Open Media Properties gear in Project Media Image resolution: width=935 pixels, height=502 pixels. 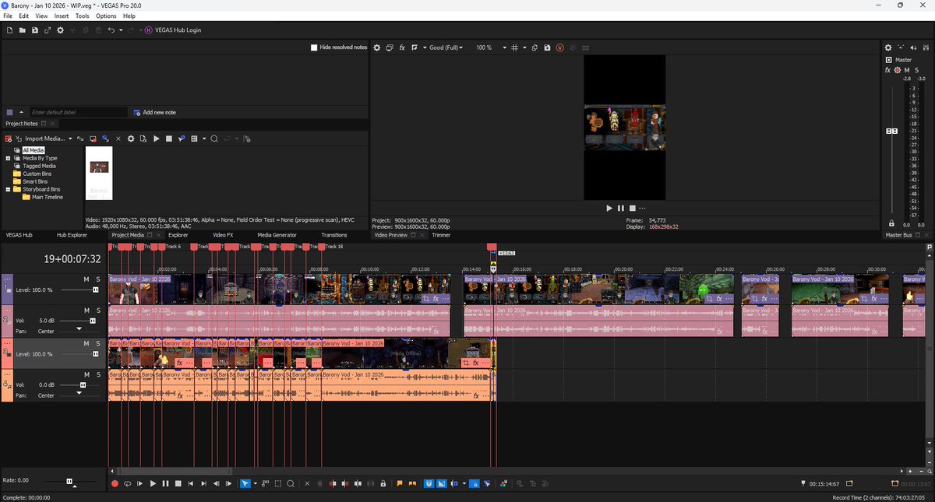click(131, 139)
